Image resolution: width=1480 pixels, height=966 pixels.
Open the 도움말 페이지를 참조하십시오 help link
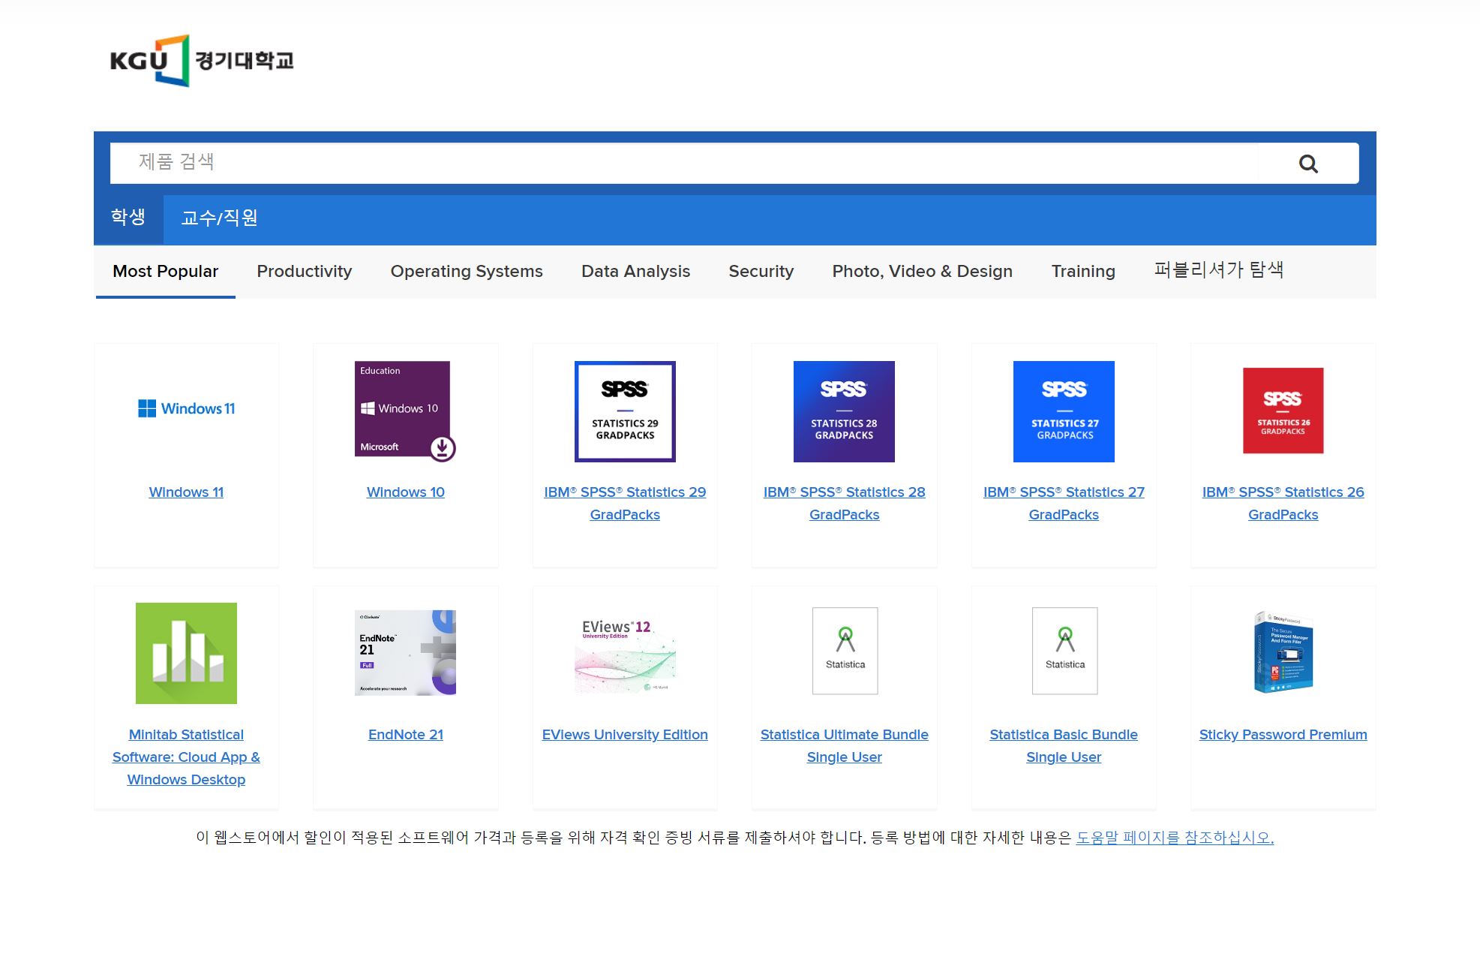point(1175,838)
